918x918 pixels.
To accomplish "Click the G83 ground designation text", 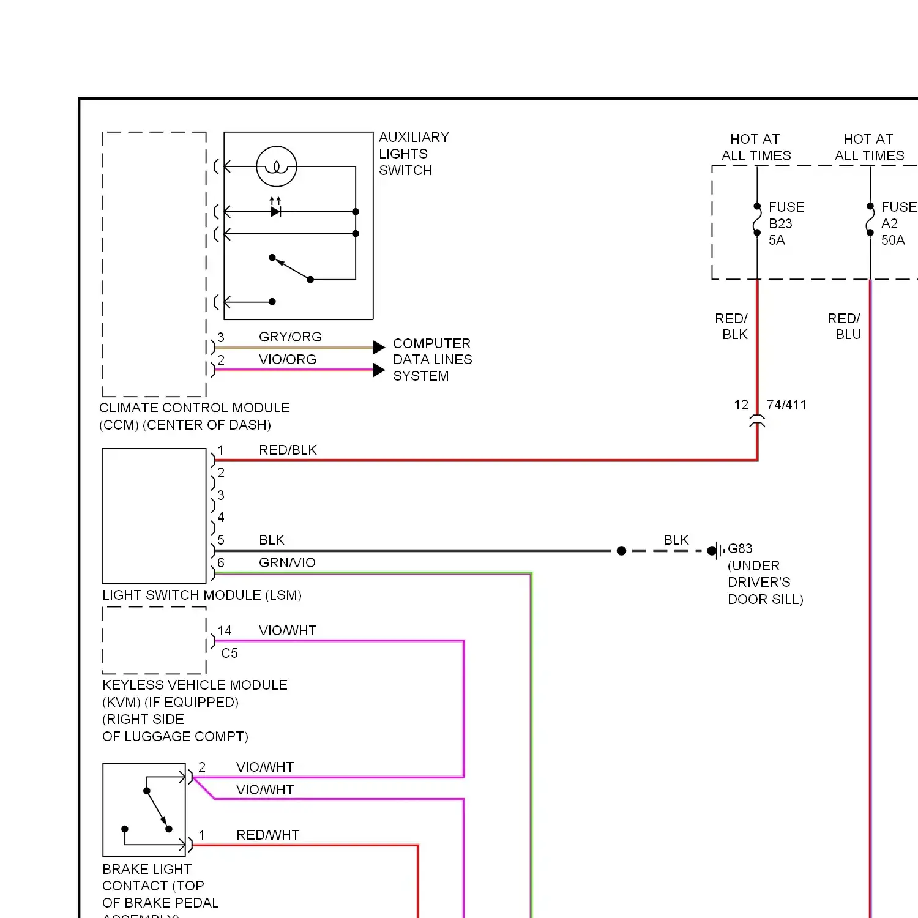I will tap(740, 548).
